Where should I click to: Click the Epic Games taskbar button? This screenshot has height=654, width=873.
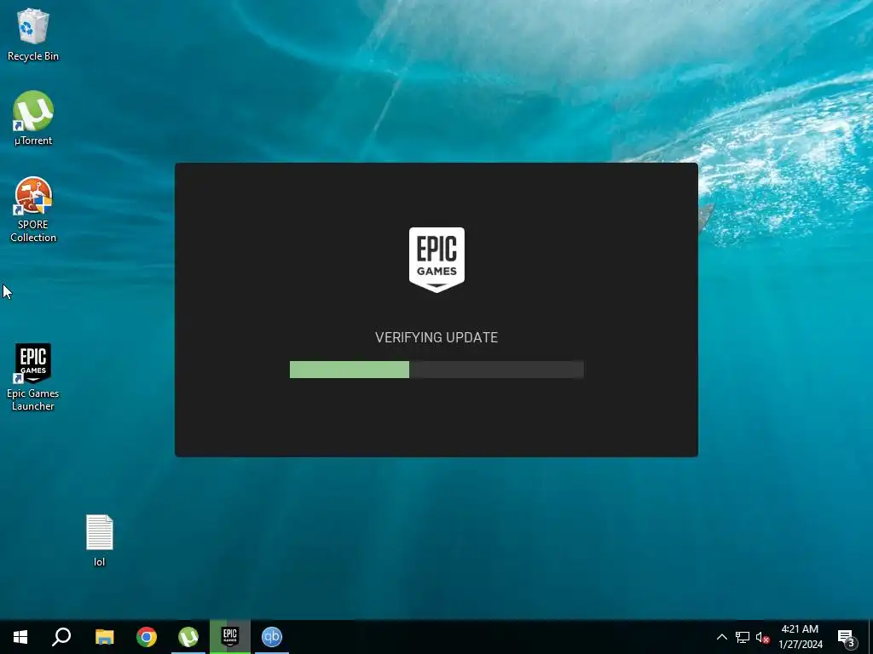[x=230, y=637]
